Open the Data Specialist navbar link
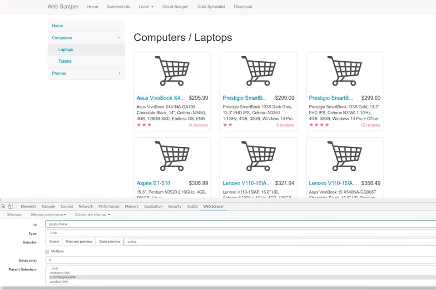The image size is (436, 290). click(211, 7)
